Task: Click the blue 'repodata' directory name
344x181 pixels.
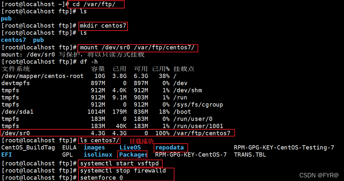Action: coord(169,148)
